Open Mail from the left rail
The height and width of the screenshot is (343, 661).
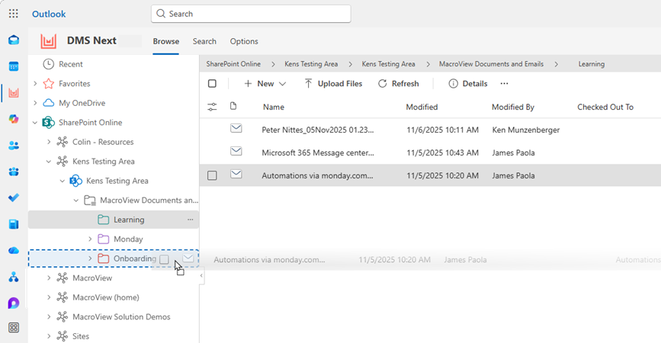click(x=14, y=40)
